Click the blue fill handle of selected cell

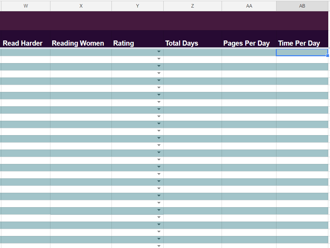coord(328,56)
